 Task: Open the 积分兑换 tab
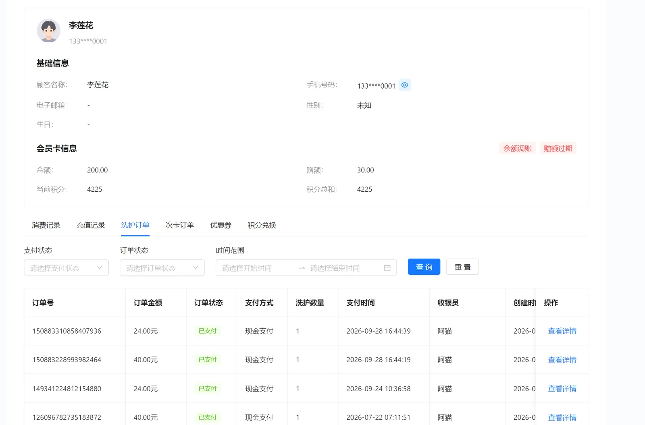click(262, 225)
